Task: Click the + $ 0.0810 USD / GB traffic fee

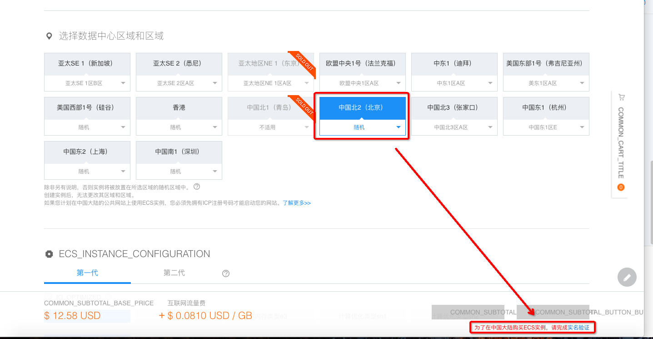Action: click(x=205, y=315)
